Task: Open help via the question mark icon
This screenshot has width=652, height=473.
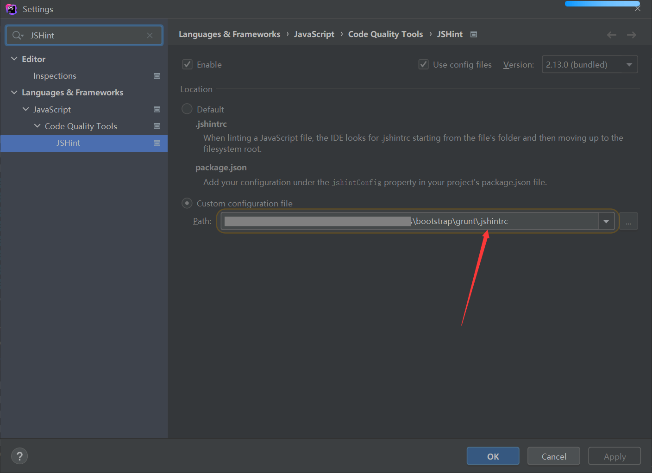Action: (19, 456)
